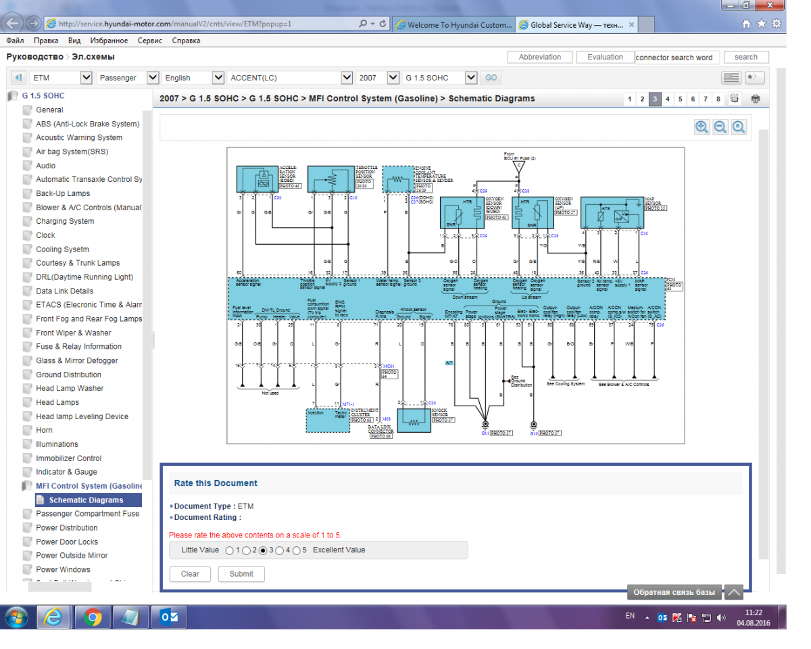Screen dimensions: 811x649
Task: Open the list view icon in the toolbar
Action: pyautogui.click(x=730, y=78)
